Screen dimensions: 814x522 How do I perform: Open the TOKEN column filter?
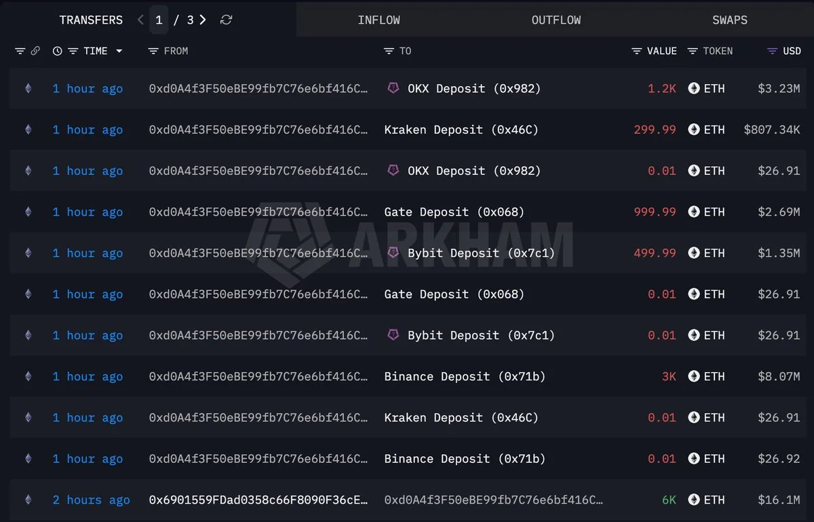(x=693, y=51)
